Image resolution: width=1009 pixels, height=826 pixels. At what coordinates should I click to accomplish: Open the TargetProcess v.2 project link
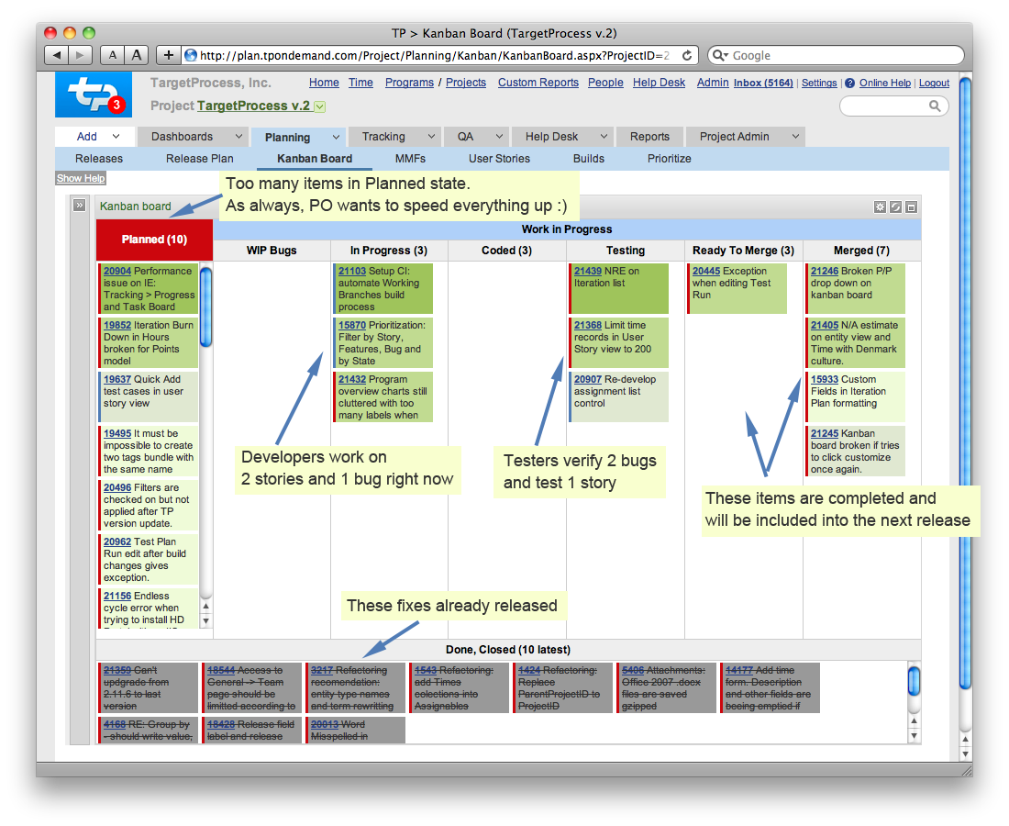tap(253, 106)
